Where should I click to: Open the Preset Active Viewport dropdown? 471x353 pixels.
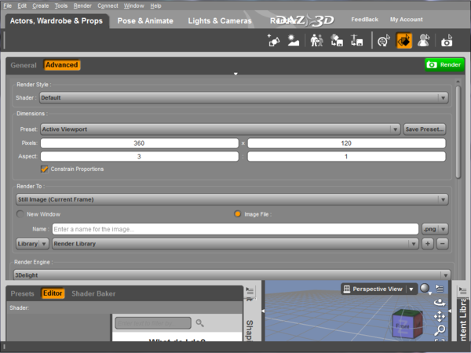click(x=220, y=129)
